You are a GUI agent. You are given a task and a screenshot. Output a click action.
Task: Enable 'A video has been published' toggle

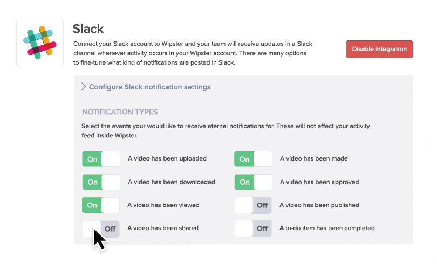253,205
